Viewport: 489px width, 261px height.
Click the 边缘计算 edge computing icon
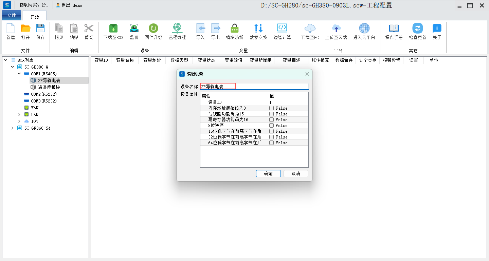[x=282, y=29]
